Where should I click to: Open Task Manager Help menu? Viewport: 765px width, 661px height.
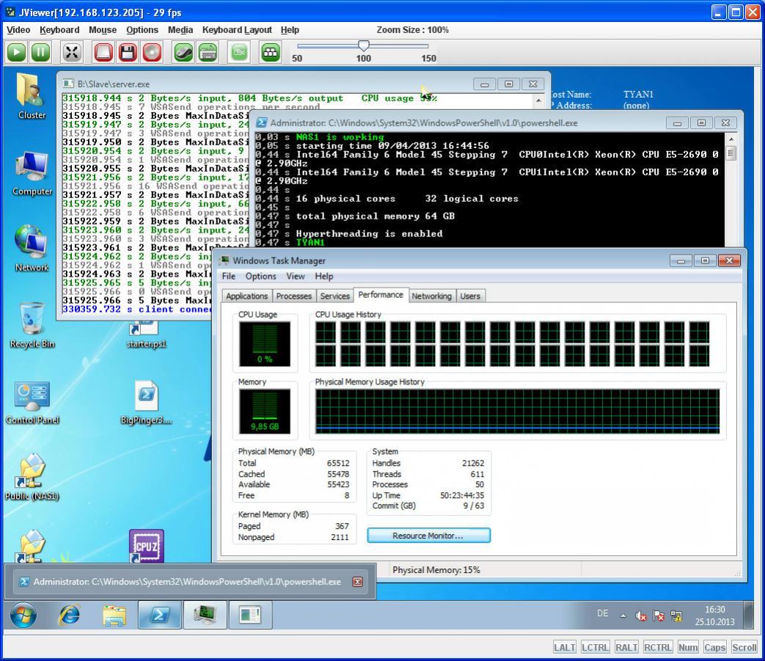(x=324, y=276)
